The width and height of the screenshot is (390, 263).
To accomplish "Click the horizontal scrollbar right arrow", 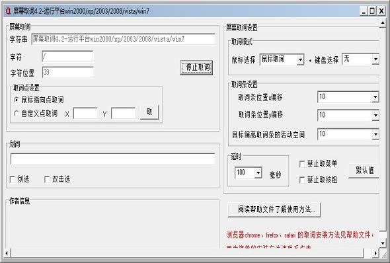I will [x=375, y=253].
